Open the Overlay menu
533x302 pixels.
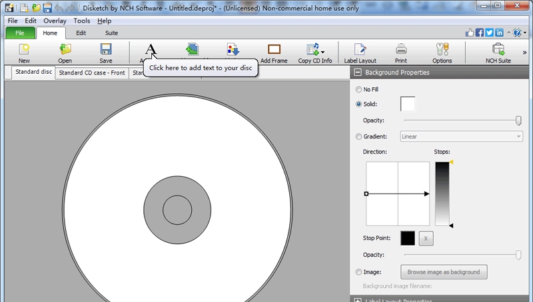[55, 21]
